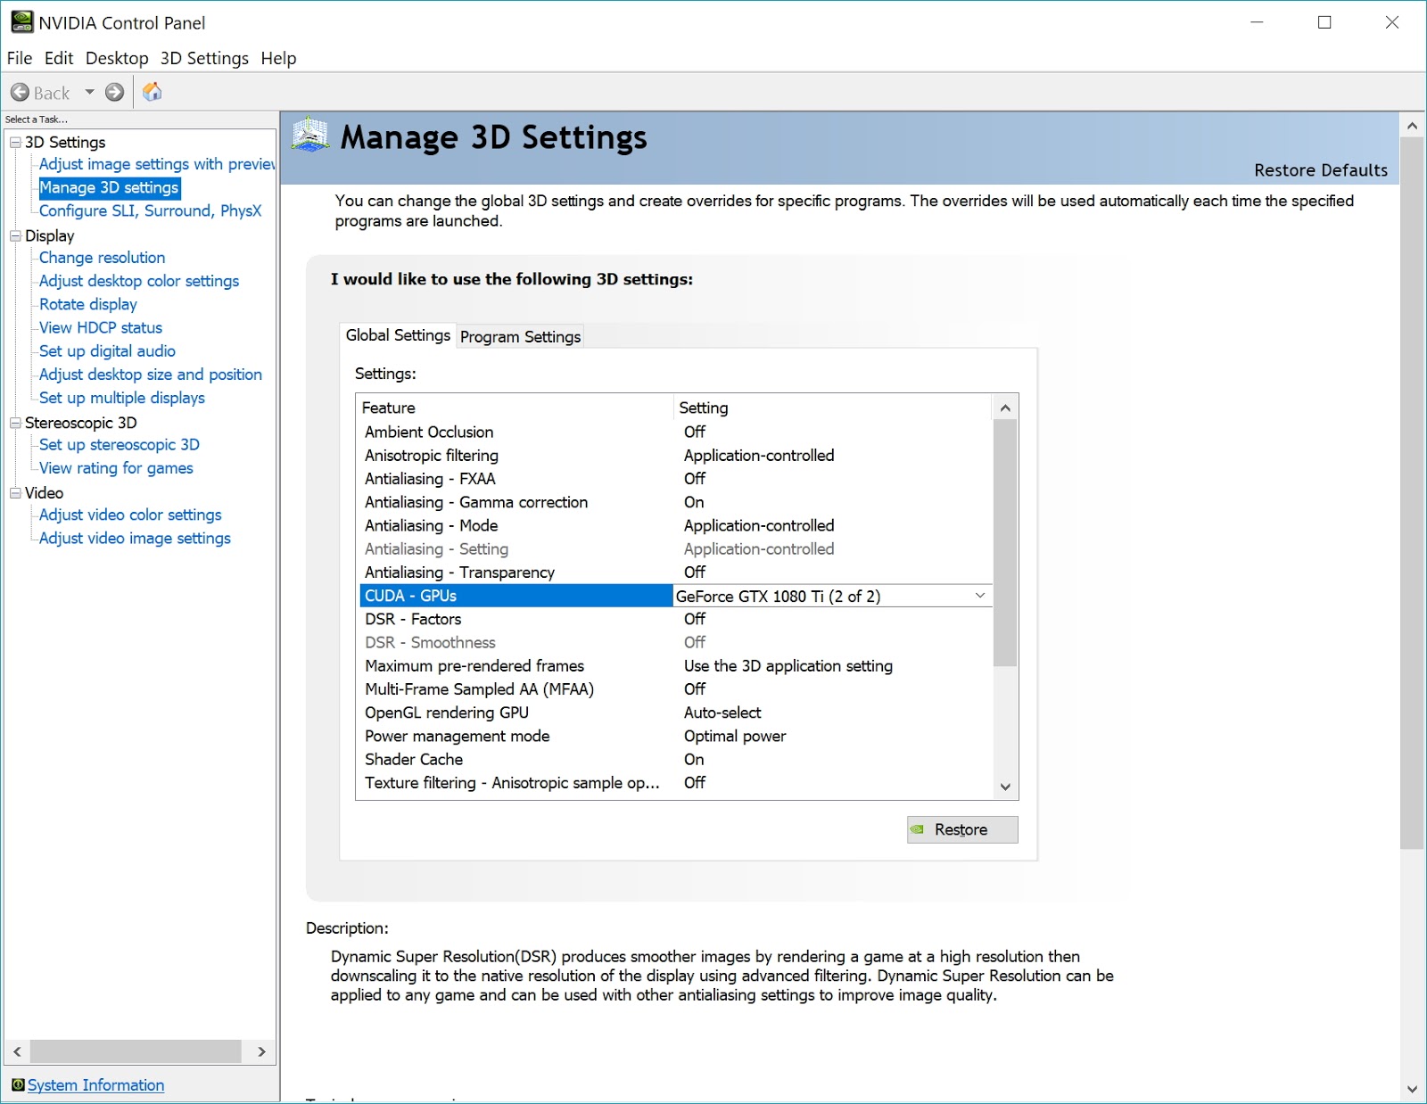Click the Forward navigation arrow icon
1427x1104 pixels.
114,92
